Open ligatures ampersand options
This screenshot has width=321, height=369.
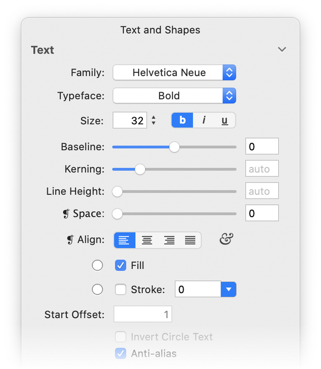pos(227,240)
